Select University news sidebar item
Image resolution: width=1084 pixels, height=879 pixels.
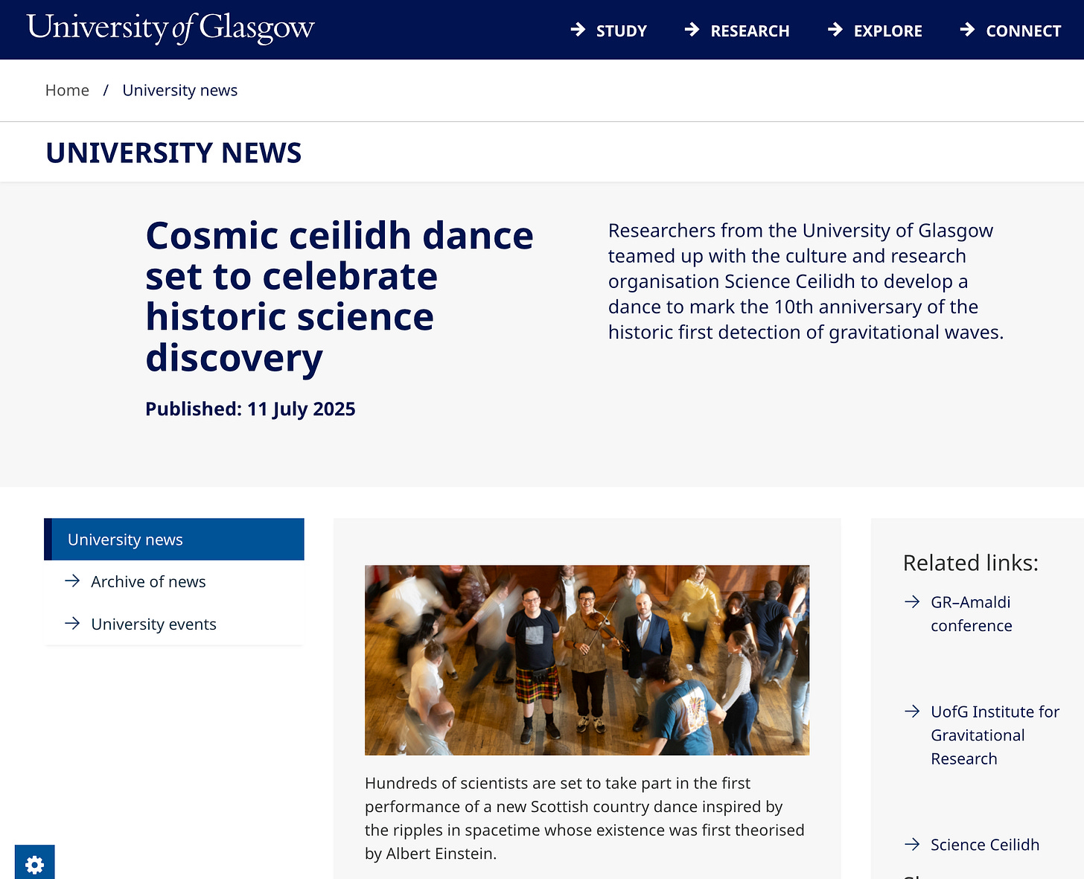pyautogui.click(x=174, y=540)
